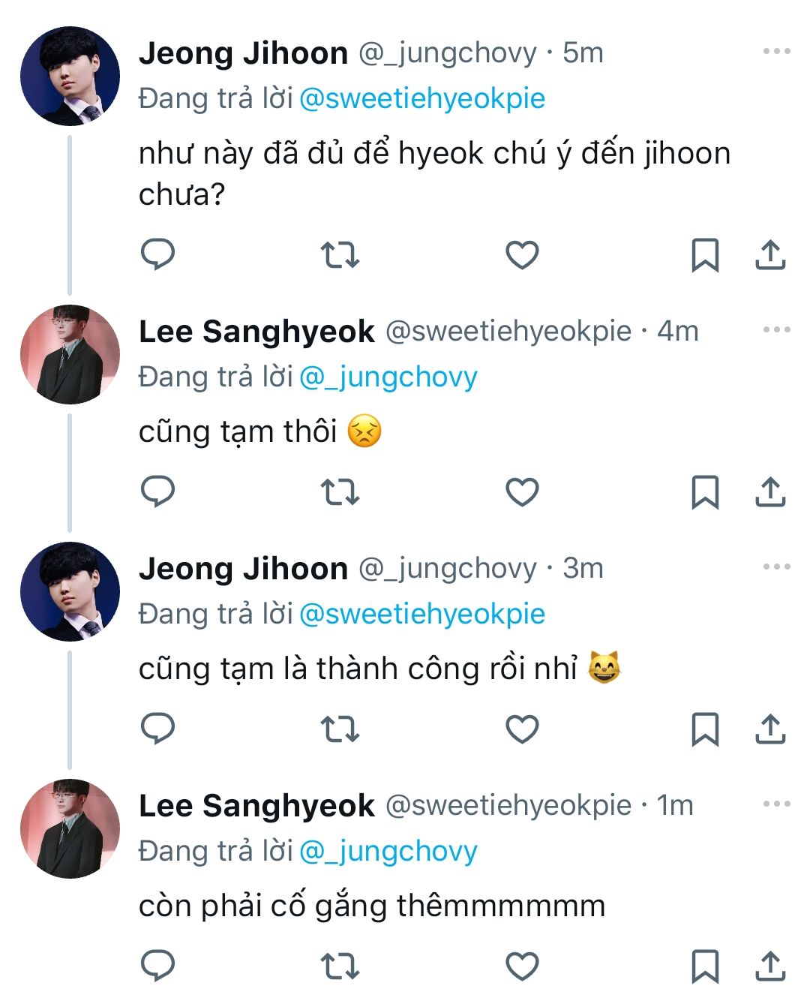Viewport: 810px width, 1001px height.
Task: Share the "thành công rồi nhỉ" tweet
Action: click(x=770, y=729)
